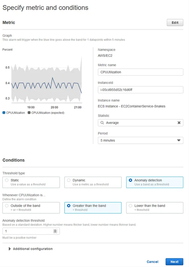Click the InstanceId input field
Image resolution: width=189 pixels, height=267 pixels.
tap(140, 90)
